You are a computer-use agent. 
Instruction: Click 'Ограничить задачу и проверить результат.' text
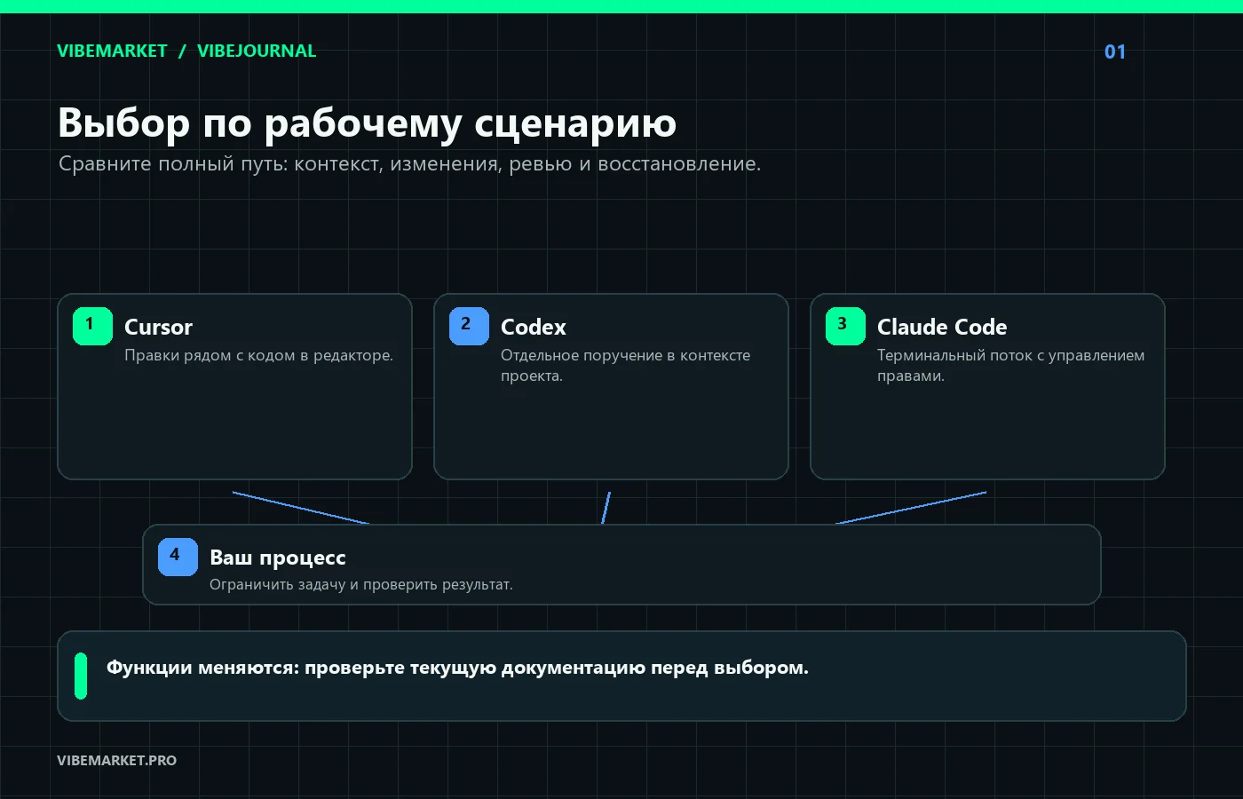pos(361,584)
